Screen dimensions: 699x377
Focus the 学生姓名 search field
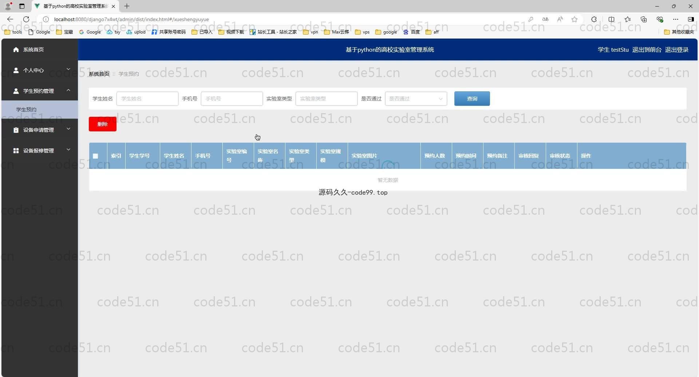click(x=147, y=99)
